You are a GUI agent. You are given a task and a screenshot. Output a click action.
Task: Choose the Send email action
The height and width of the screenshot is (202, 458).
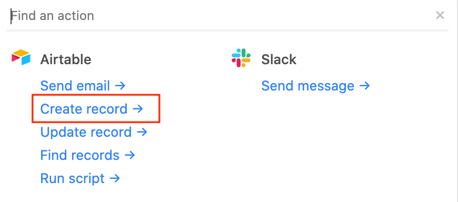click(x=83, y=86)
